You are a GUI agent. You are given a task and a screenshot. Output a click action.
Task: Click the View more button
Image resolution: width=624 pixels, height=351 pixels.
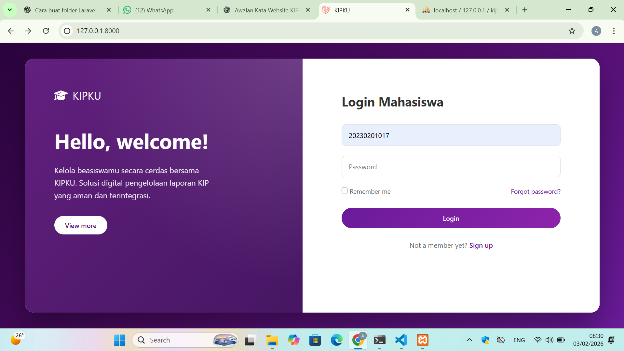coord(81,225)
